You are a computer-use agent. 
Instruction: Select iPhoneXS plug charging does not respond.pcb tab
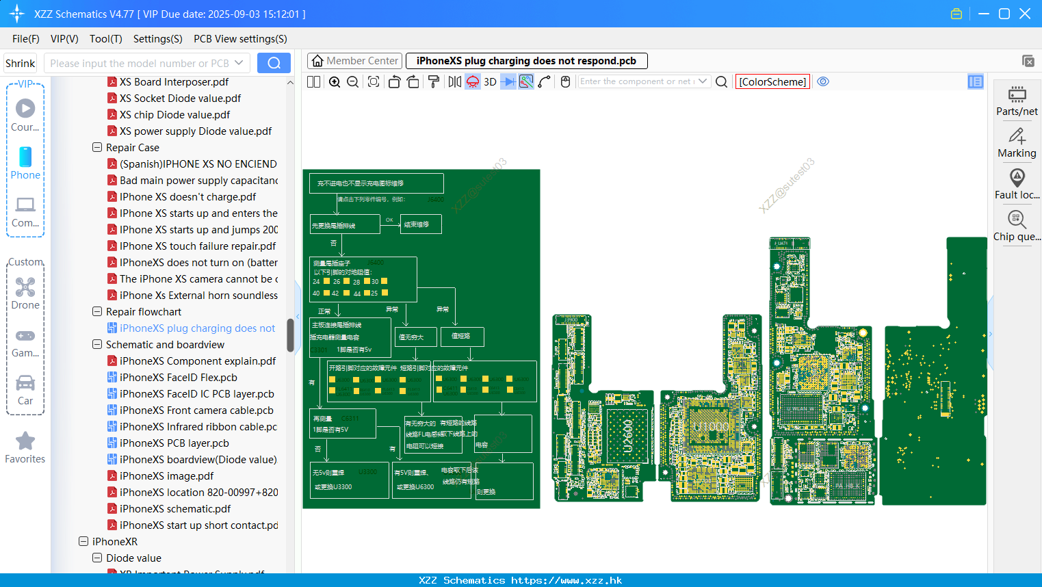coord(526,61)
